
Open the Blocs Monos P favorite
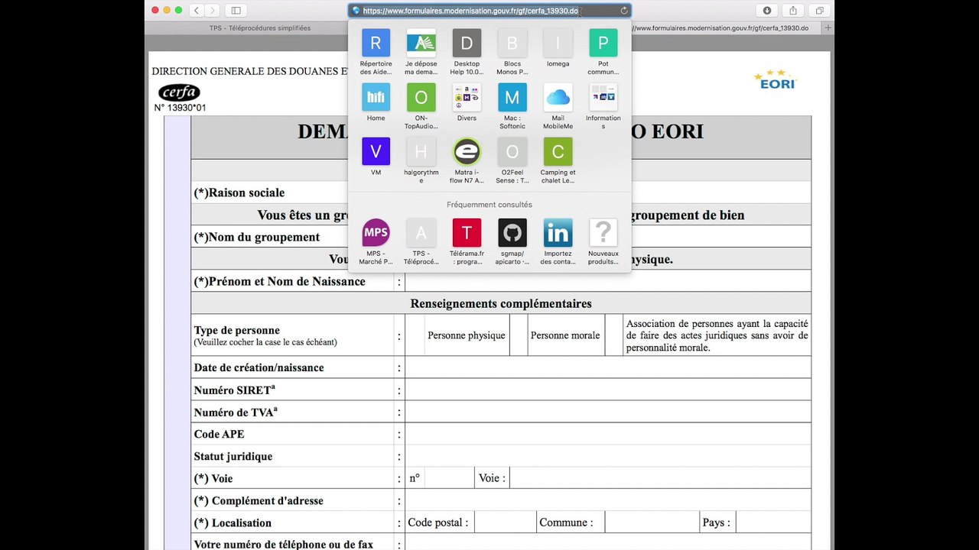[512, 51]
